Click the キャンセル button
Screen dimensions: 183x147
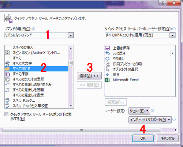(x=168, y=138)
